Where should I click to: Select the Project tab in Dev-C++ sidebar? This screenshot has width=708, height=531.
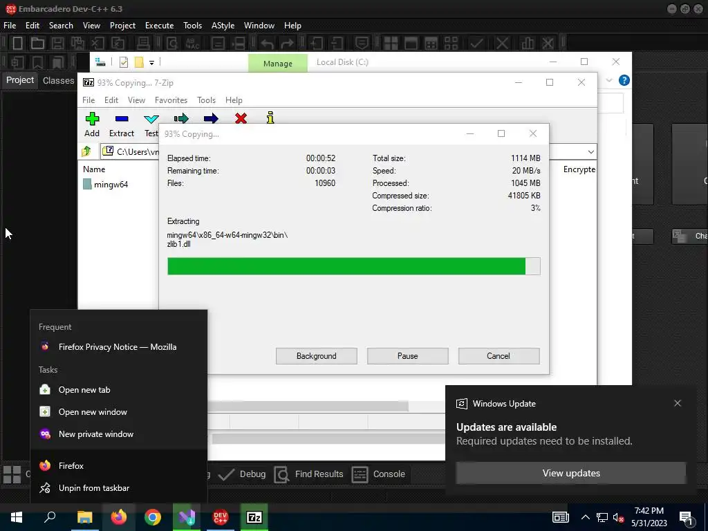(20, 80)
